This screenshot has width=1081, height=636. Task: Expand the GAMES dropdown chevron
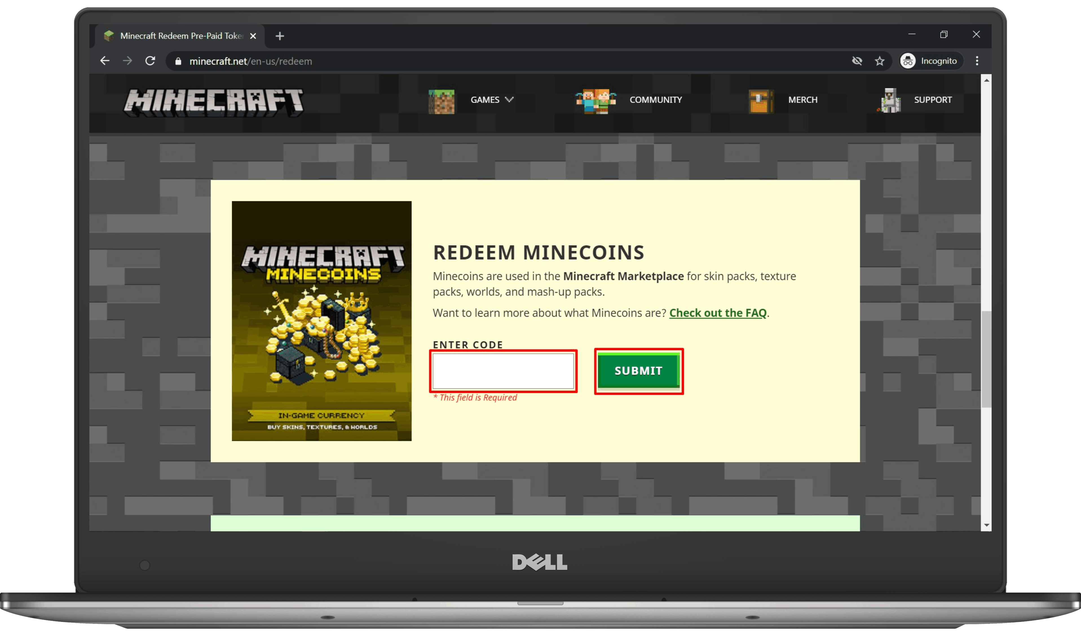click(509, 100)
